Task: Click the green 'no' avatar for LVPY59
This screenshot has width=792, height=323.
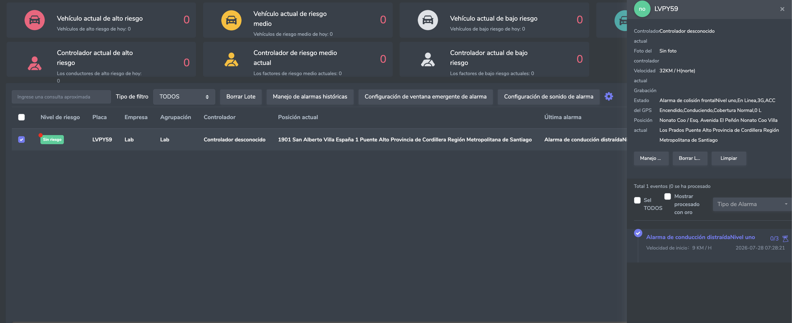Action: pyautogui.click(x=642, y=9)
